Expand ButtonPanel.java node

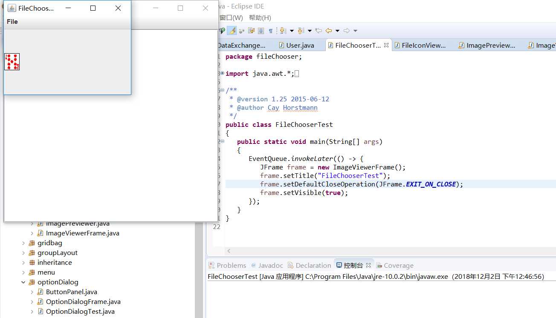click(32, 292)
